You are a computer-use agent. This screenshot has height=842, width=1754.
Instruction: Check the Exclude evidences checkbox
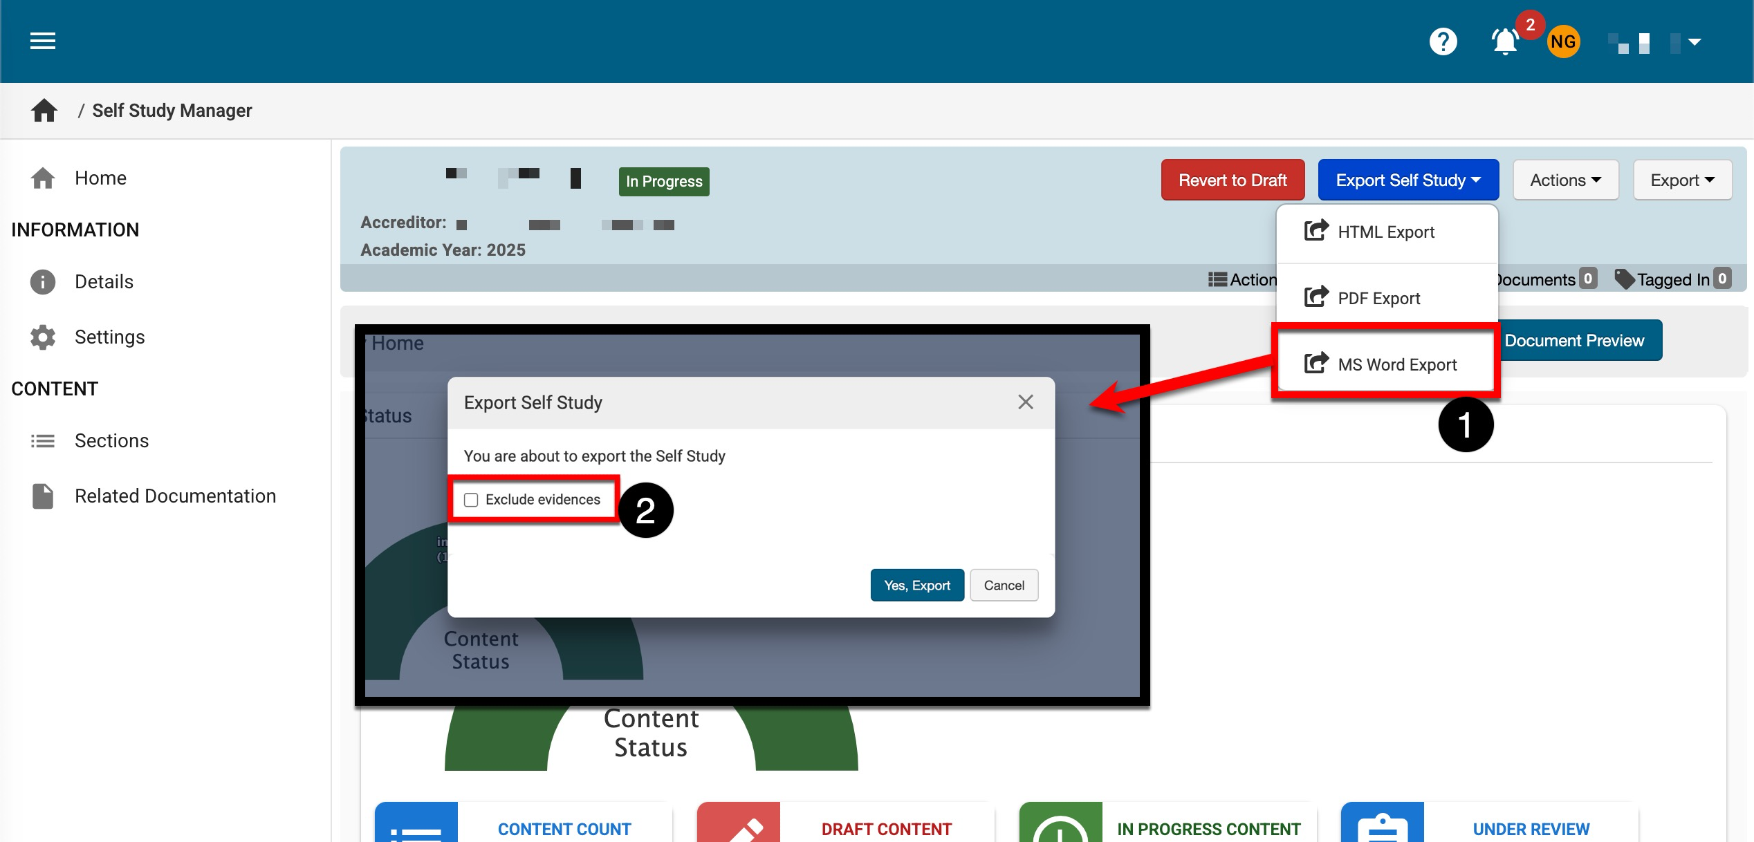[x=471, y=500]
